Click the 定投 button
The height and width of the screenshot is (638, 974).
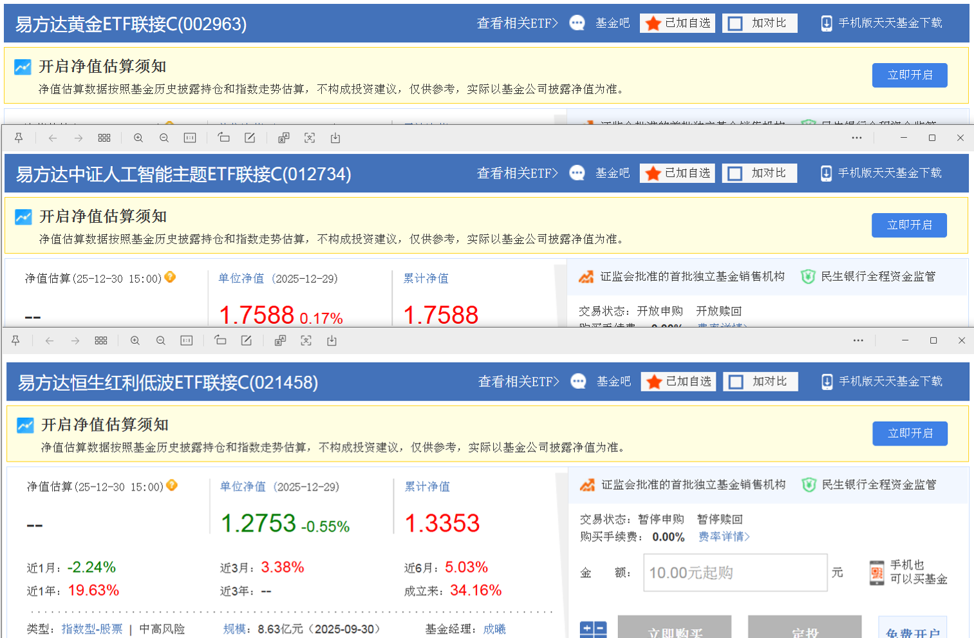[805, 626]
